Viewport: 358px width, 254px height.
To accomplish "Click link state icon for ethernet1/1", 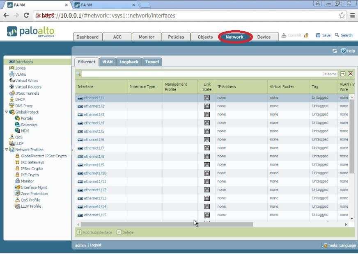I will (207, 98).
